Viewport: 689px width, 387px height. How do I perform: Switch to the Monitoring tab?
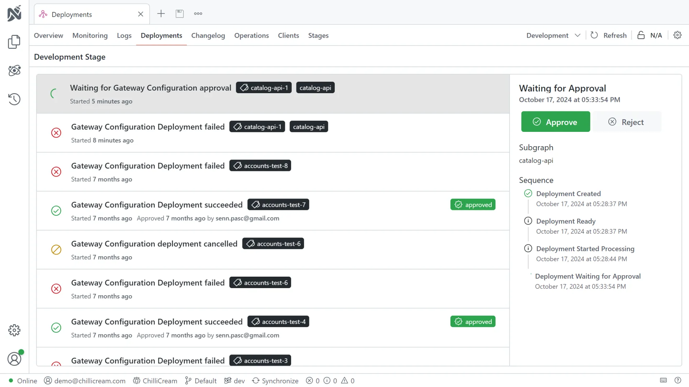click(90, 35)
